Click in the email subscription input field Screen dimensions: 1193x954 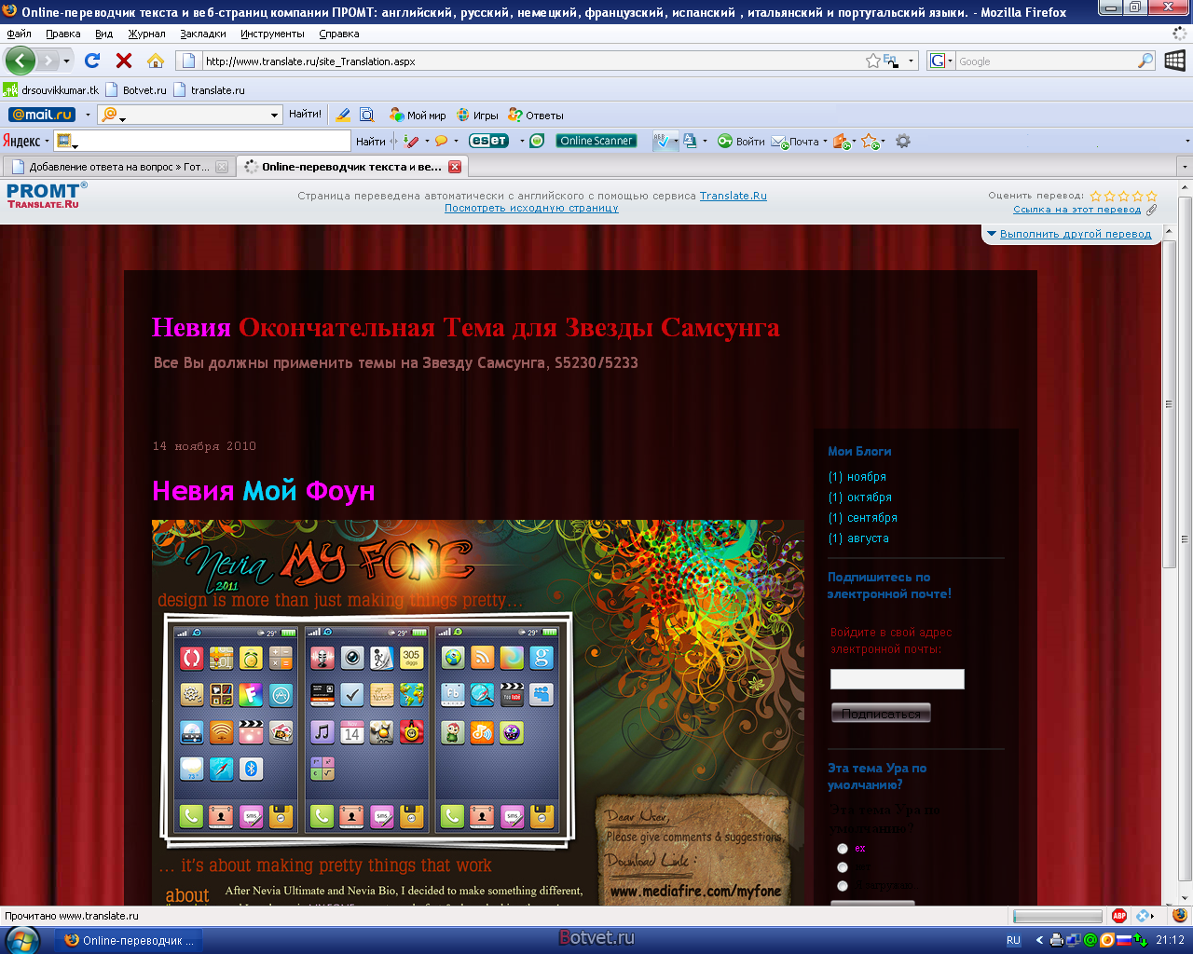click(898, 679)
